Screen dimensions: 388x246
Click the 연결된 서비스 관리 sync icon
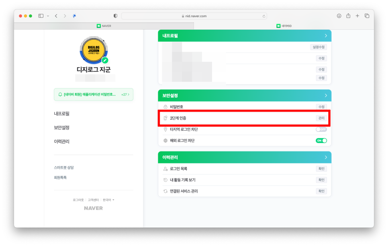pyautogui.click(x=165, y=191)
